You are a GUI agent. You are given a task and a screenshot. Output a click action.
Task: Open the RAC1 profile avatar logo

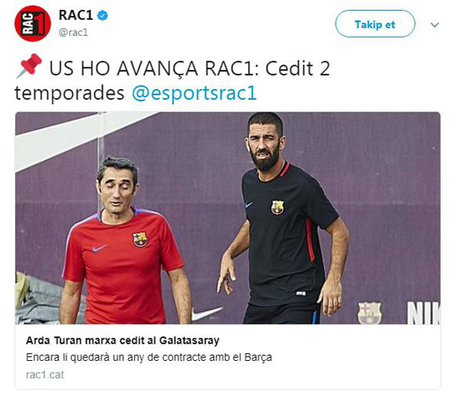point(32,23)
